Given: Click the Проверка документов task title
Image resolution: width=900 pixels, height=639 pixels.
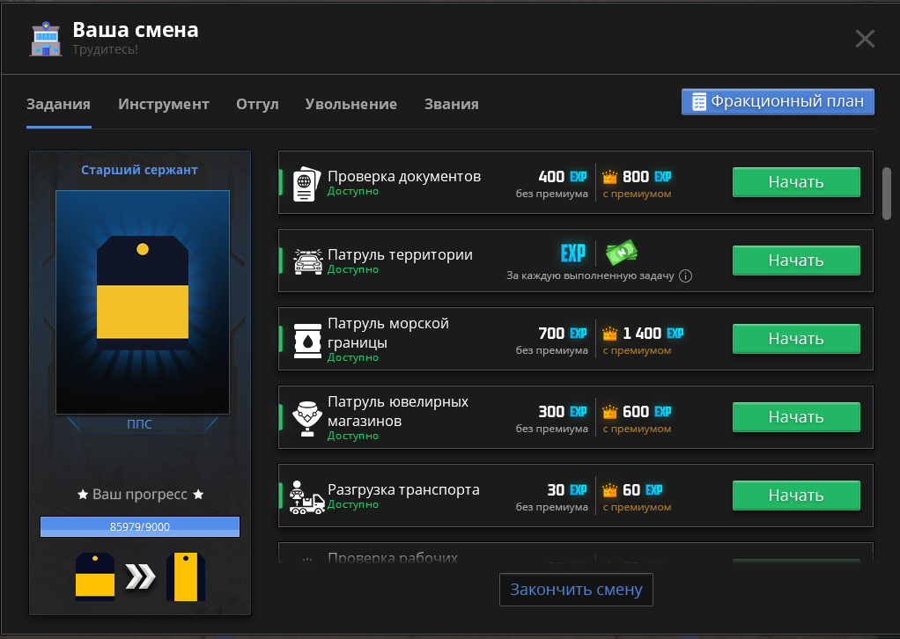Looking at the screenshot, I should pyautogui.click(x=404, y=176).
